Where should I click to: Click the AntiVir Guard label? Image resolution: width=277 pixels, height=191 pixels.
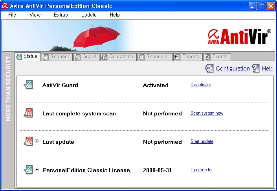(60, 85)
